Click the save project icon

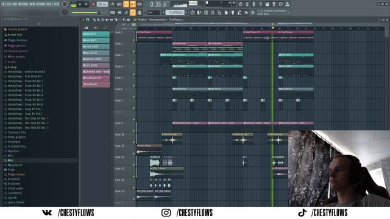tap(267, 4)
